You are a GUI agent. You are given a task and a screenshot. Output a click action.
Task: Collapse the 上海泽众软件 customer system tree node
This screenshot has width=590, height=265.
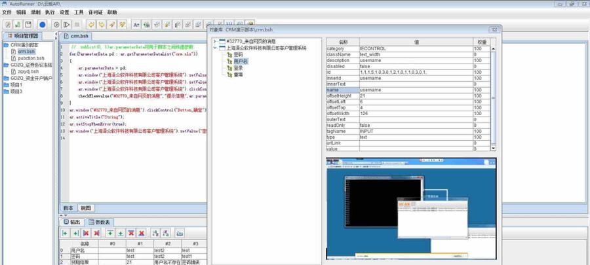[214, 48]
